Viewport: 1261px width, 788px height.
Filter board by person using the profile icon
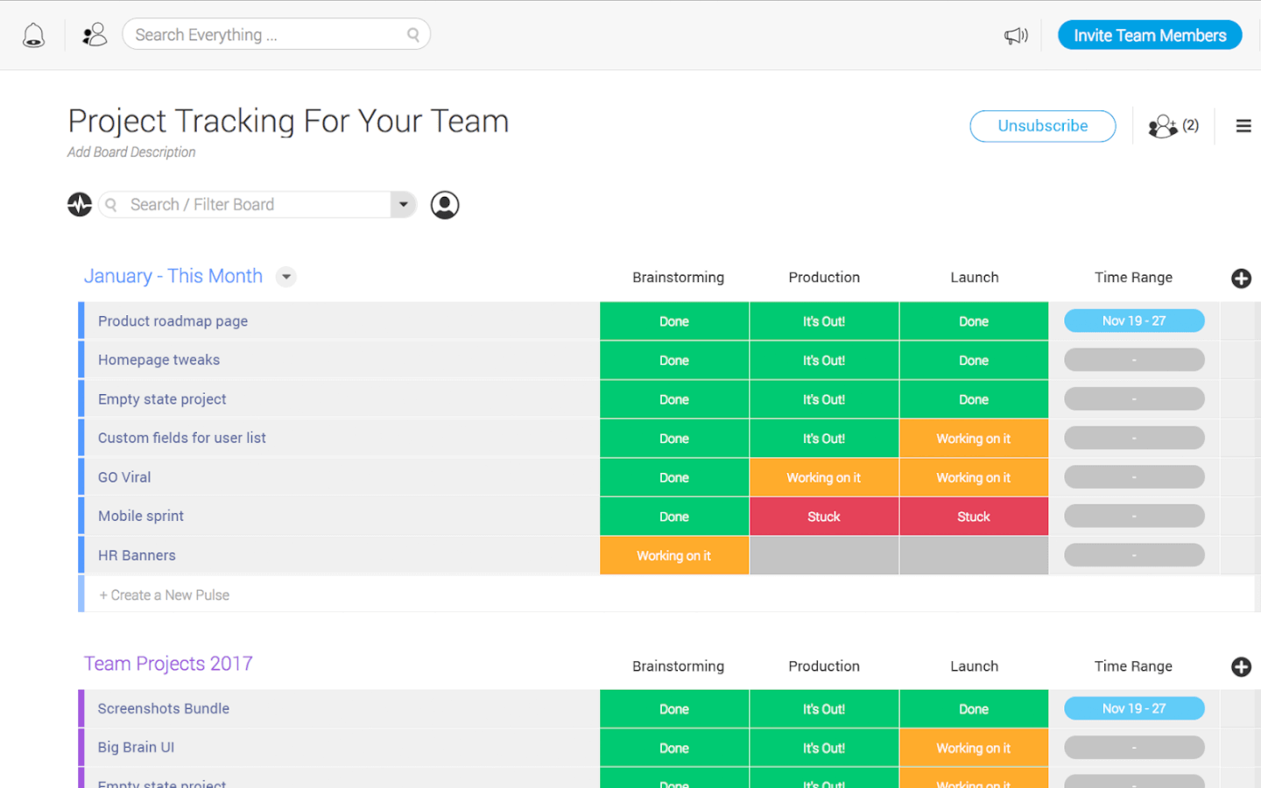(x=444, y=204)
